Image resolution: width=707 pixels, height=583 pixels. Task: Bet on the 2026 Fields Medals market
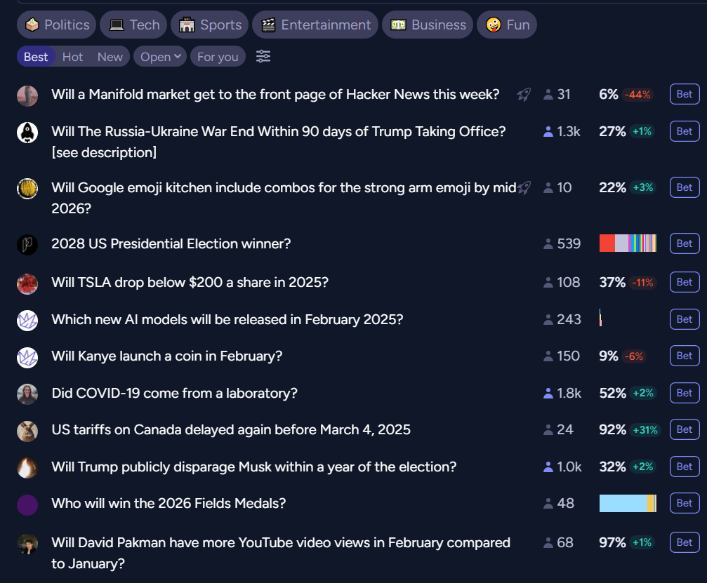(685, 503)
